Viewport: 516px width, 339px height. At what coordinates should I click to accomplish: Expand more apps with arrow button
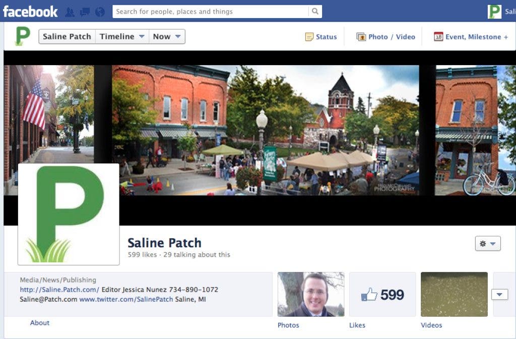click(499, 294)
